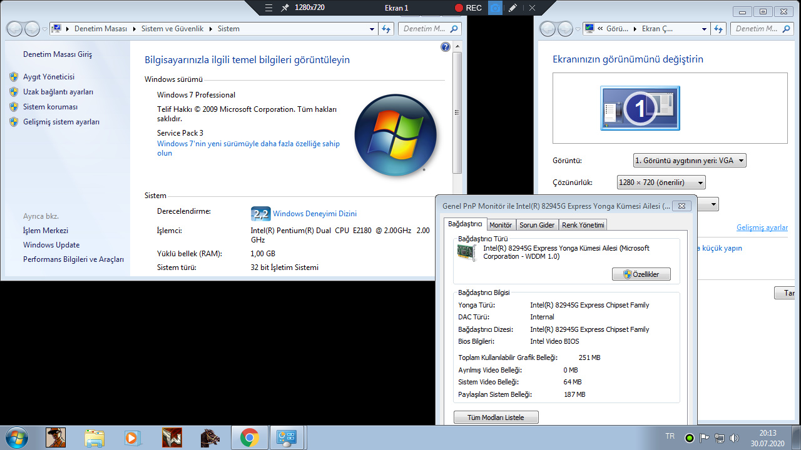Screen dimensions: 801x450
Task: Launch Windows Media Player from the taskbar
Action: pos(132,437)
